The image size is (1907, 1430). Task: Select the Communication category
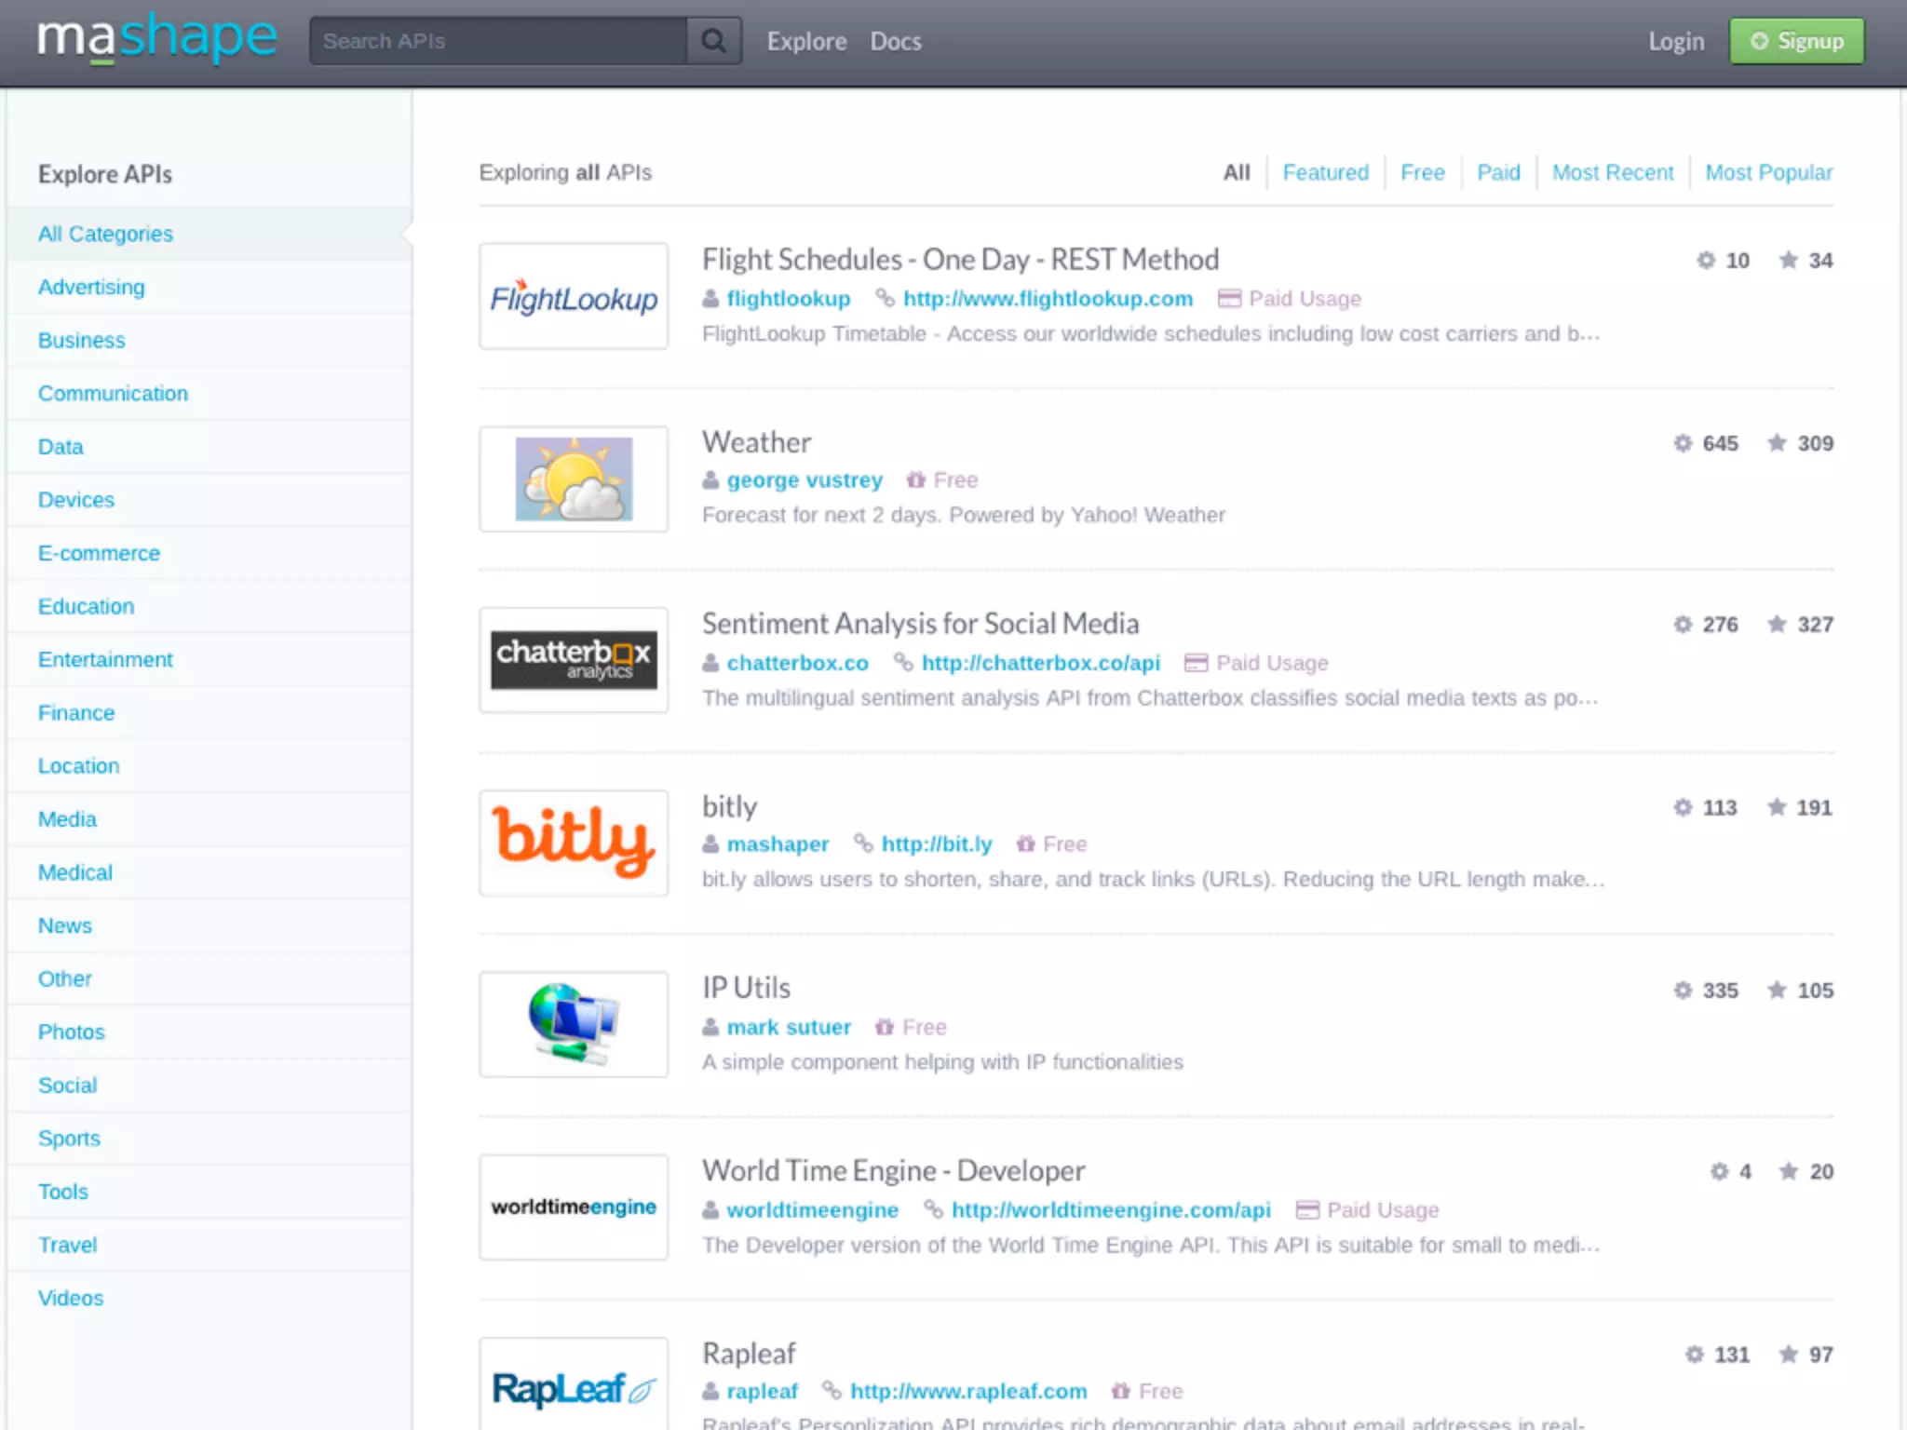[x=113, y=394]
